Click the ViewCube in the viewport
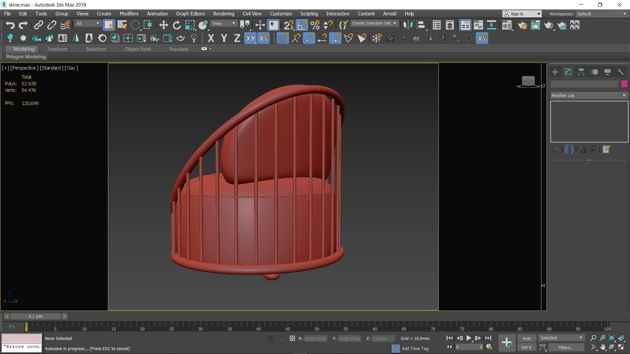 tap(528, 82)
